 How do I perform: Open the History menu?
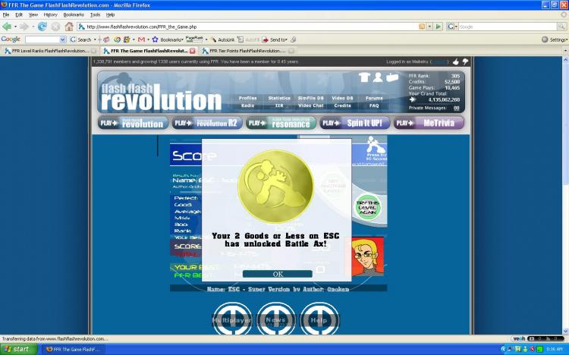coord(50,15)
